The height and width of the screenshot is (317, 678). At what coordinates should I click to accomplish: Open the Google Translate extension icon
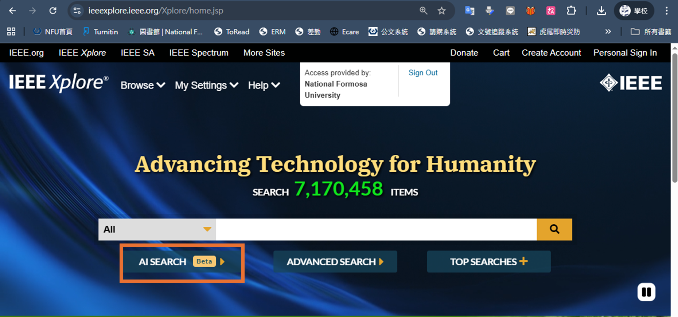[x=469, y=11]
